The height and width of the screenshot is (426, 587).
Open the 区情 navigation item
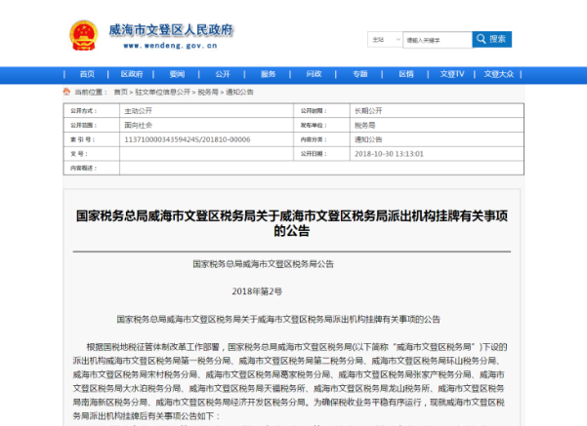tap(405, 74)
